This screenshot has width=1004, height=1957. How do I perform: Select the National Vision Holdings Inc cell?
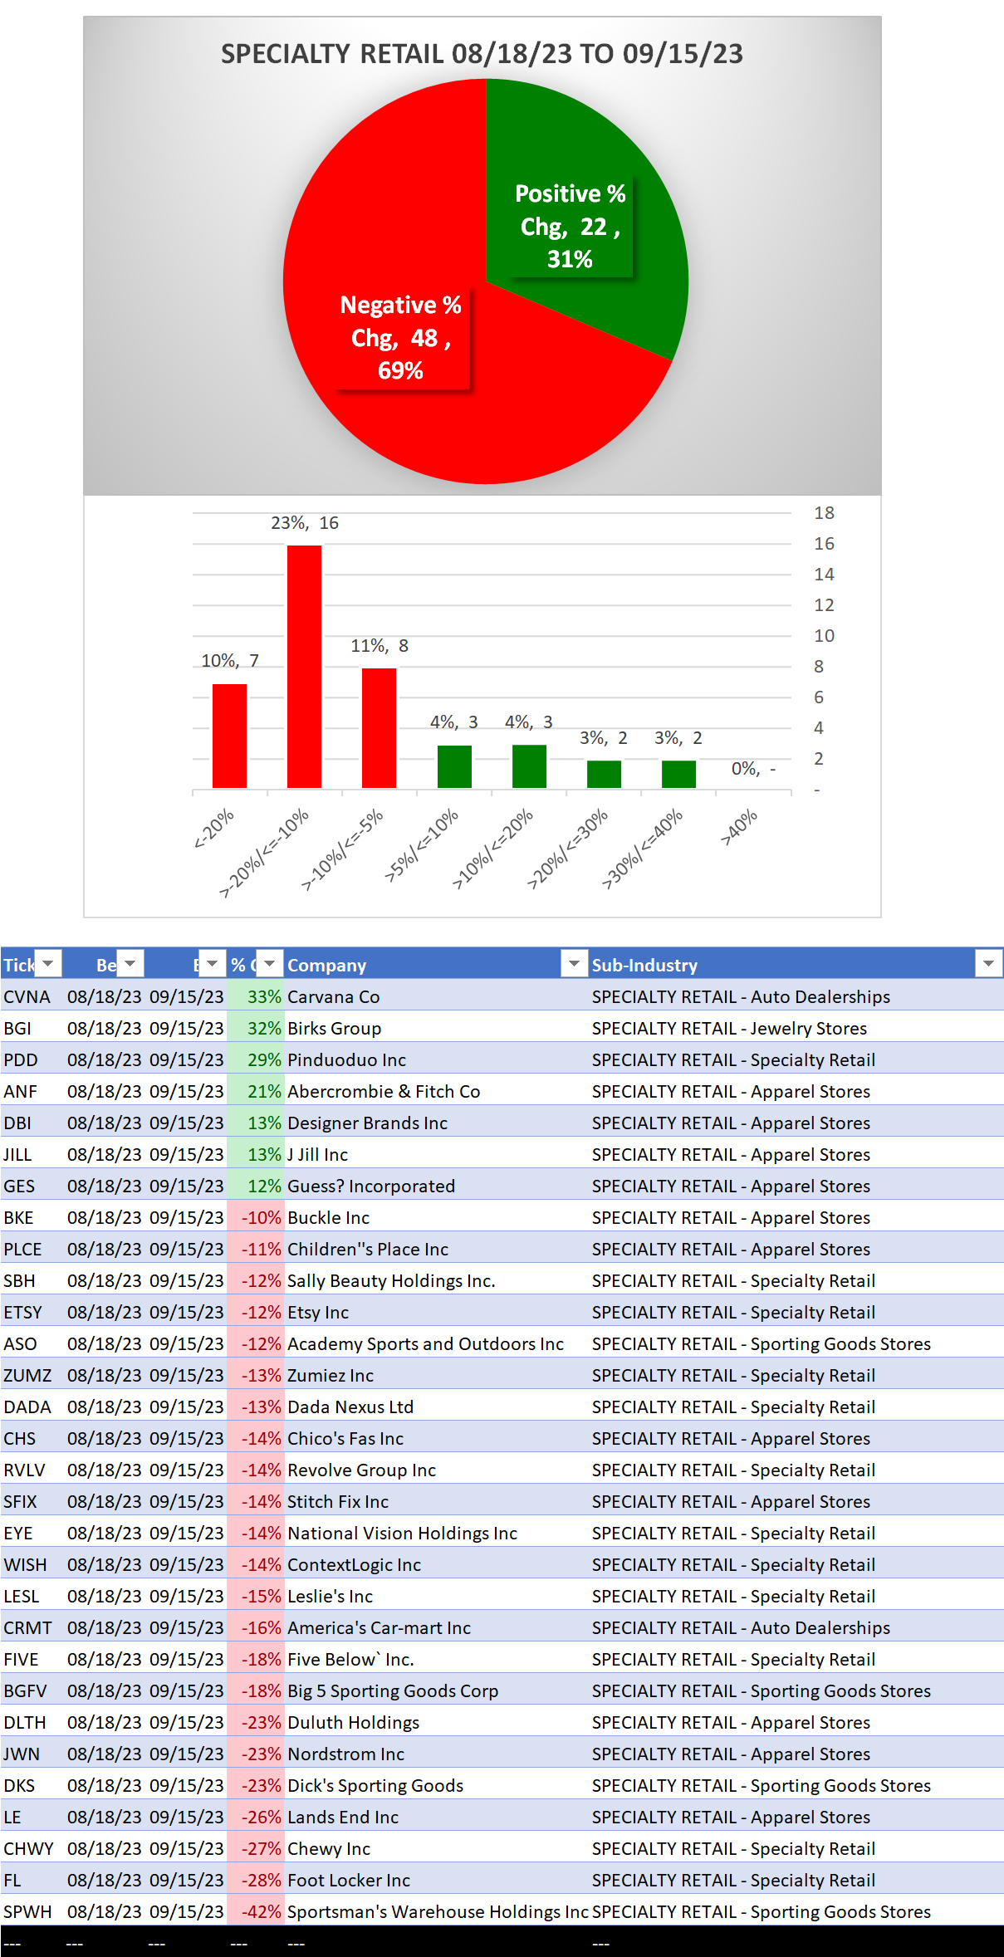[437, 1533]
